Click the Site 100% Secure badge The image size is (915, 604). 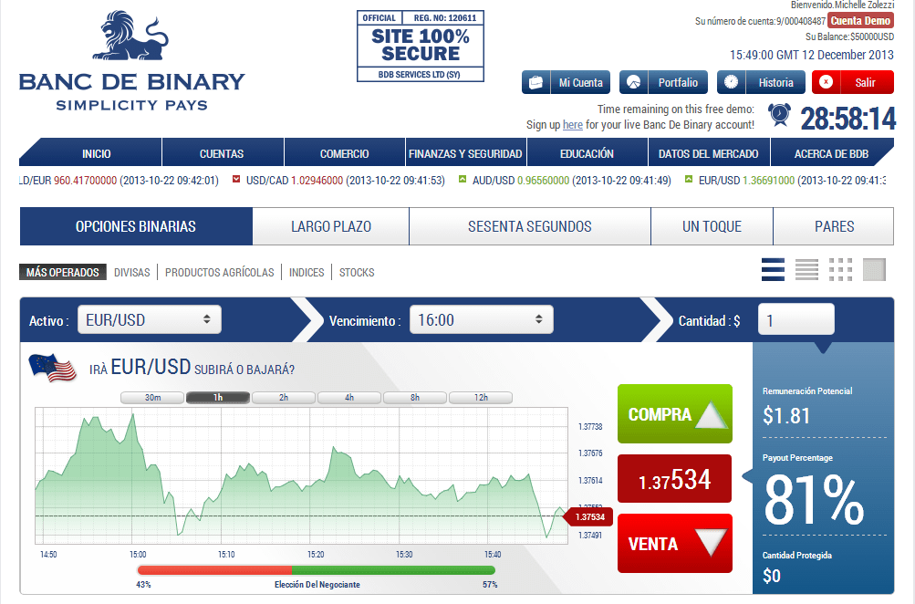click(x=421, y=47)
